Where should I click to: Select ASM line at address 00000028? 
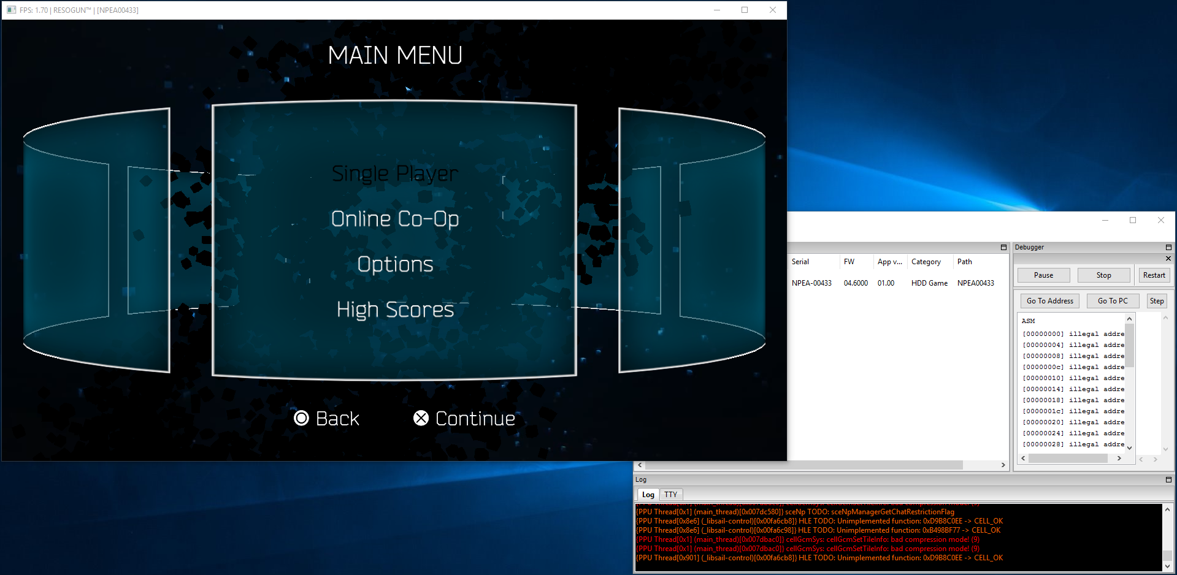point(1073,444)
